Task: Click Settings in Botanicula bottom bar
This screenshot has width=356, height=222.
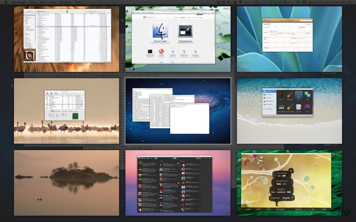Action: pos(280,209)
